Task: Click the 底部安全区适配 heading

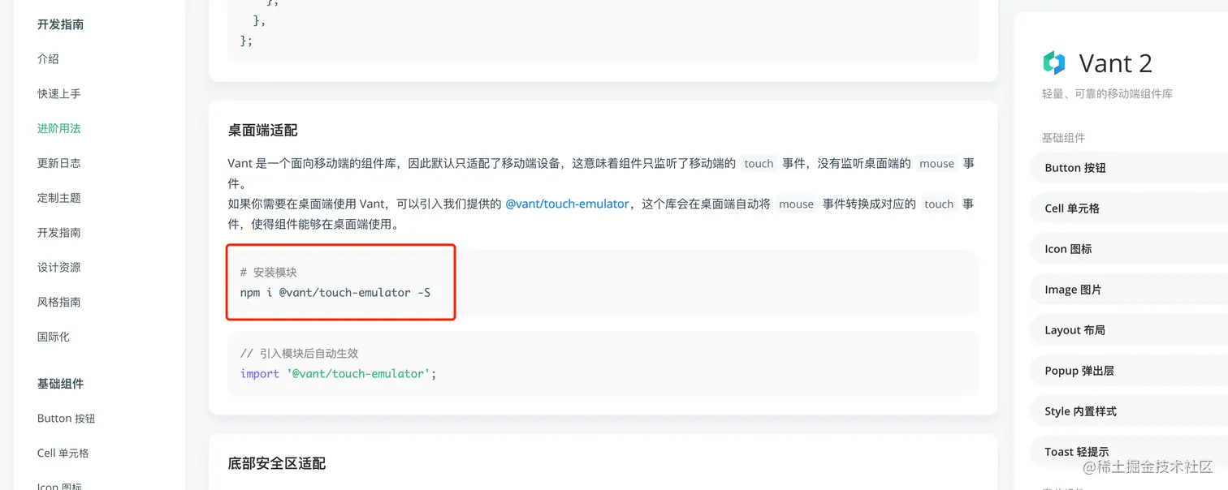Action: [x=277, y=463]
